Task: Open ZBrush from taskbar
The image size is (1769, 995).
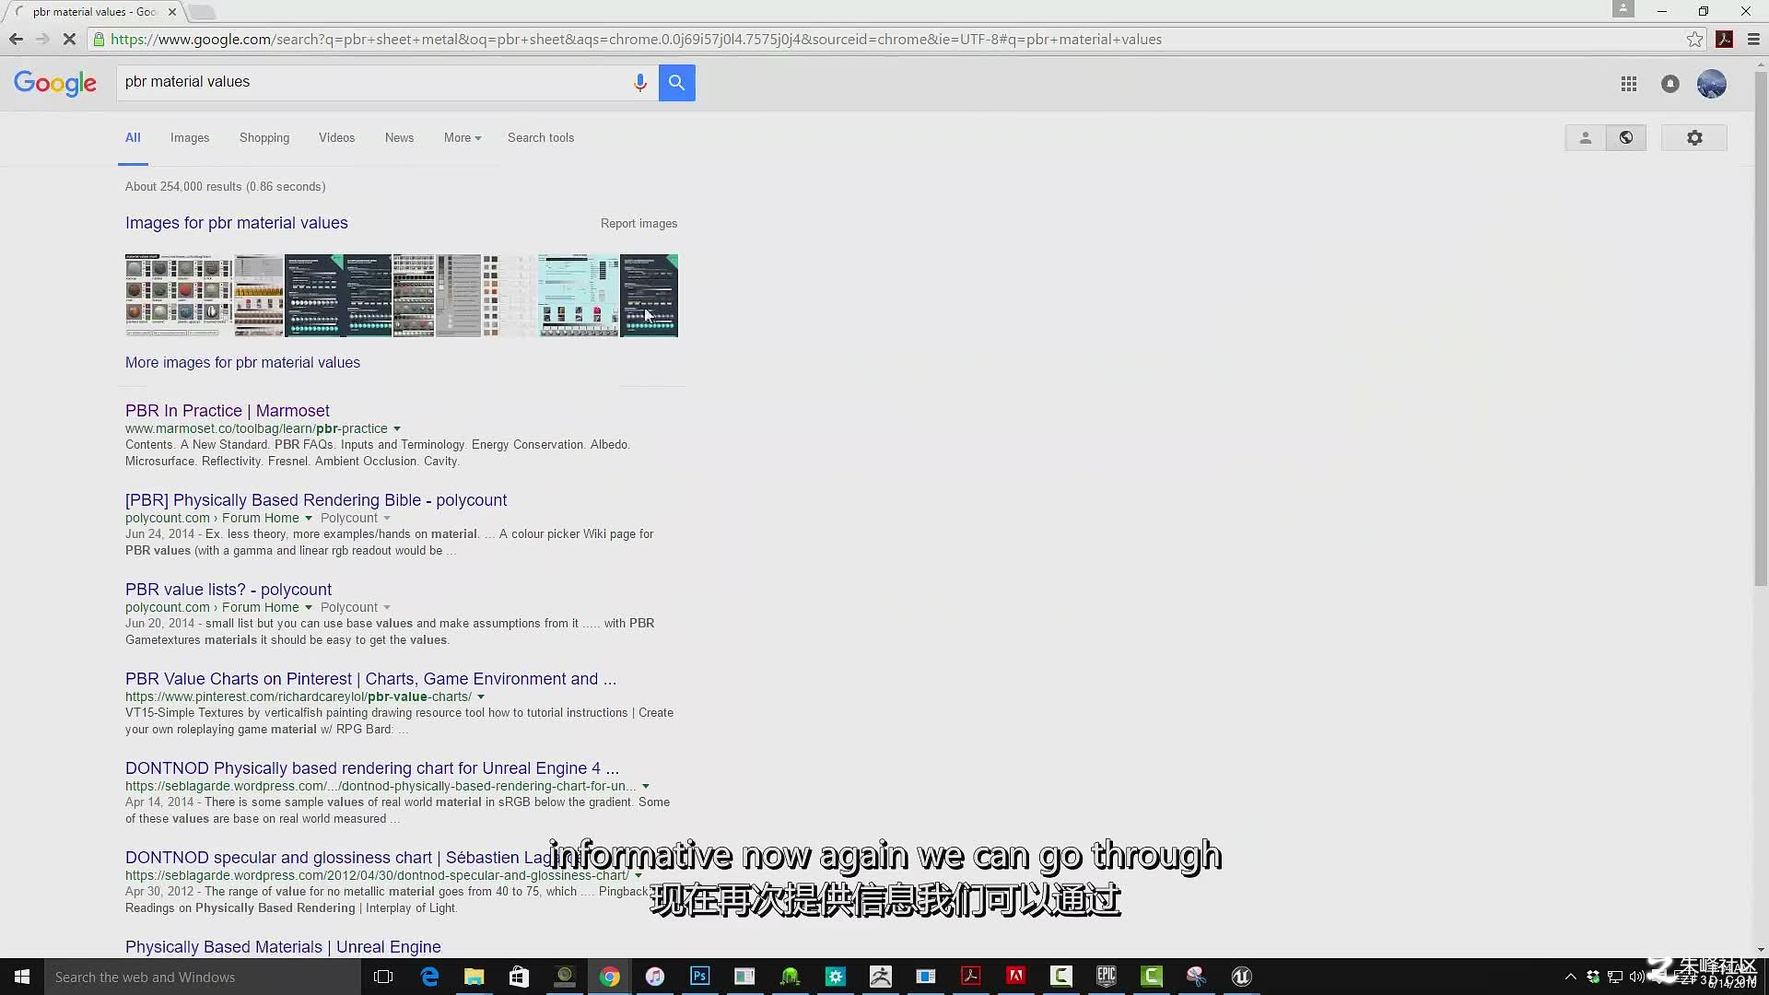Action: point(881,977)
